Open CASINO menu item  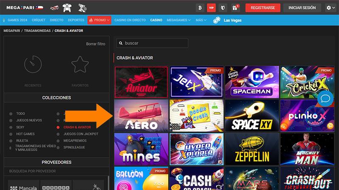pos(156,20)
